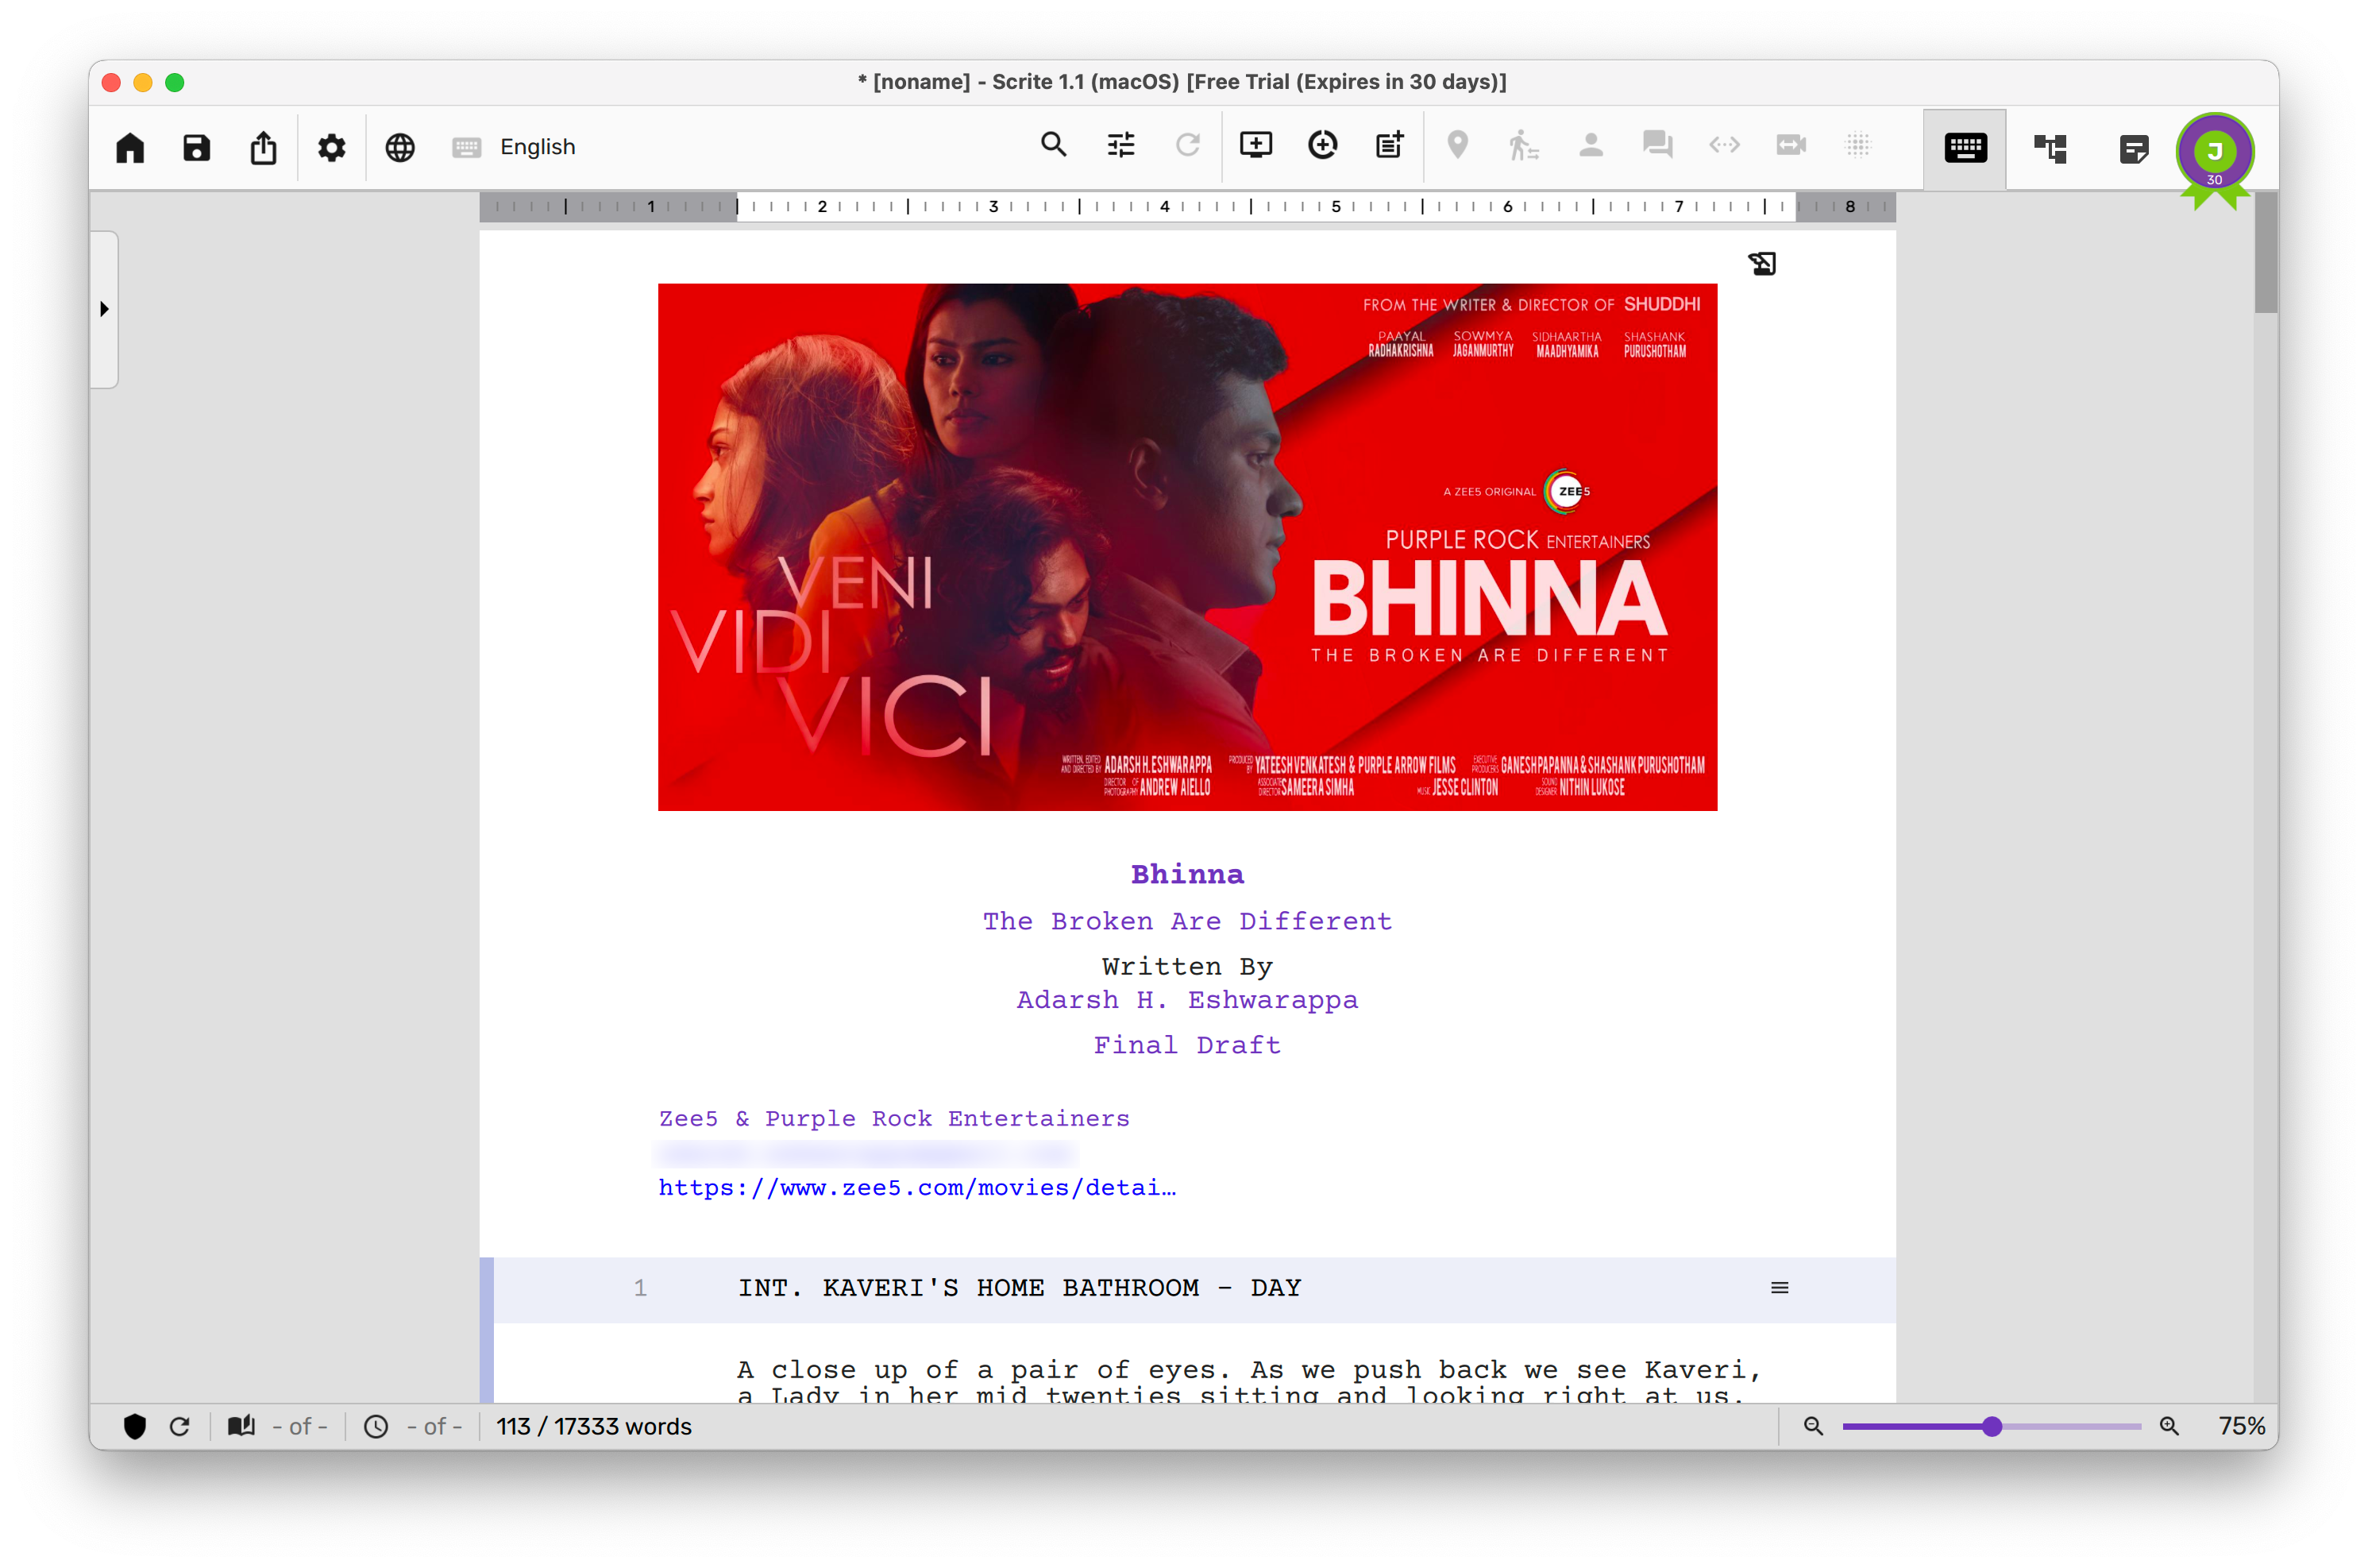2368x1568 pixels.
Task: Switch to the Structure tab
Action: click(x=2050, y=149)
